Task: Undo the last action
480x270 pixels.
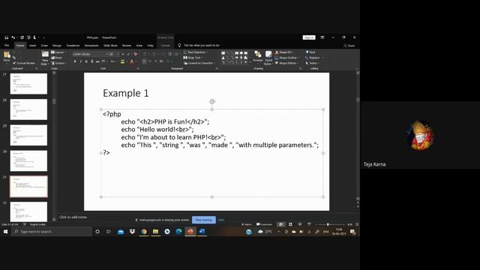Action: 13,37
